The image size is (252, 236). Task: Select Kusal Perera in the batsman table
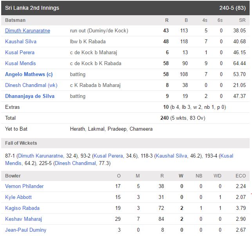point(20,53)
